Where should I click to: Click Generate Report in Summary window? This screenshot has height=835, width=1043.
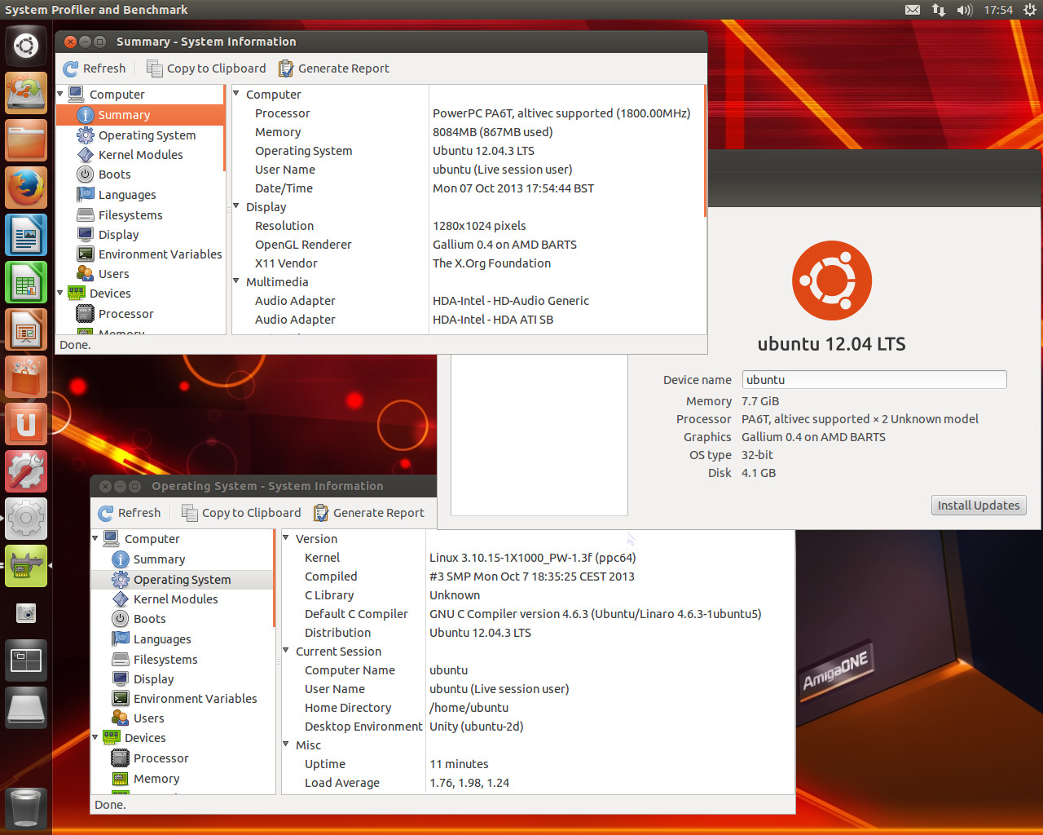point(333,68)
